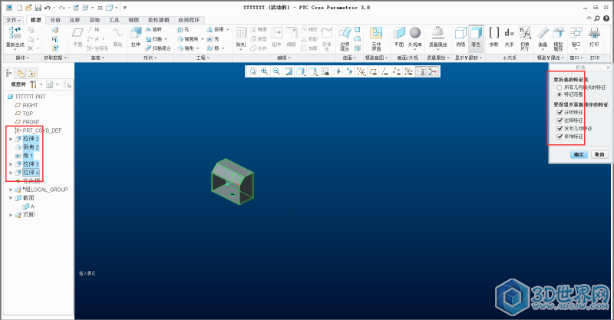Switch to the 注释 ribbon tab

74,20
